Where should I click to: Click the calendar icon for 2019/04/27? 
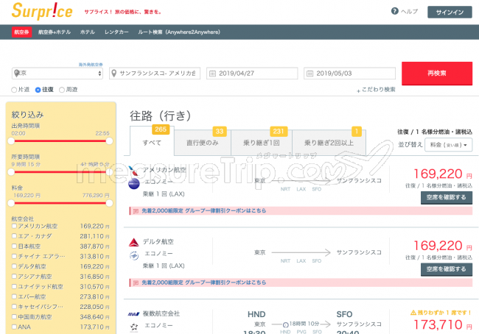click(212, 74)
